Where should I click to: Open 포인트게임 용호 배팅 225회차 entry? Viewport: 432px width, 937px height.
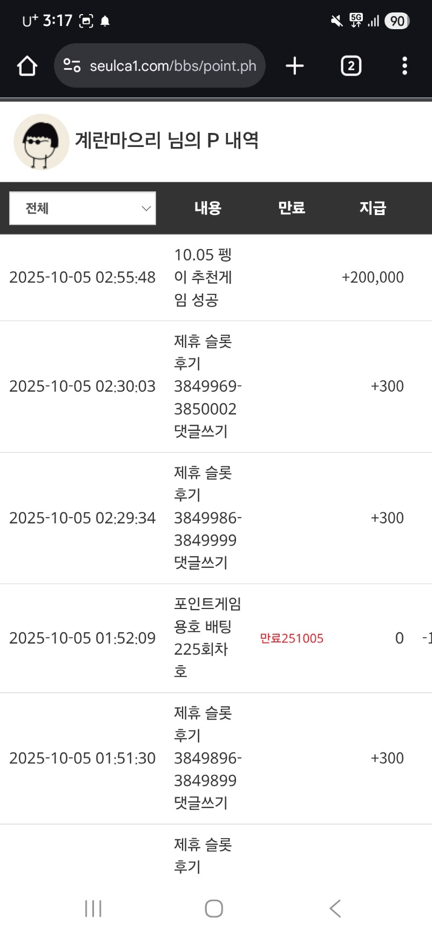pyautogui.click(x=206, y=638)
